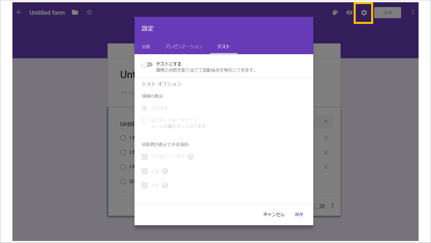
Task: Dismiss the dialog via キャンセル
Action: [274, 214]
